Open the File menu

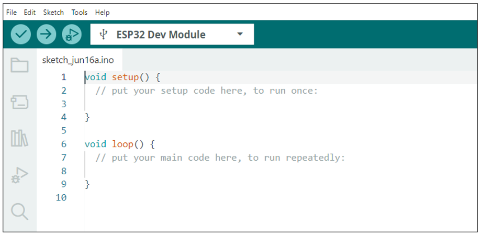pyautogui.click(x=12, y=13)
